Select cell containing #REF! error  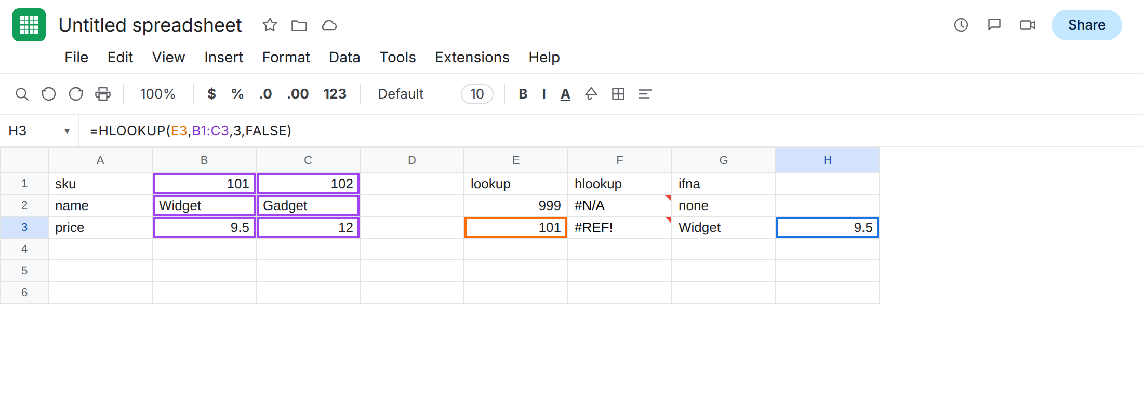pyautogui.click(x=620, y=227)
